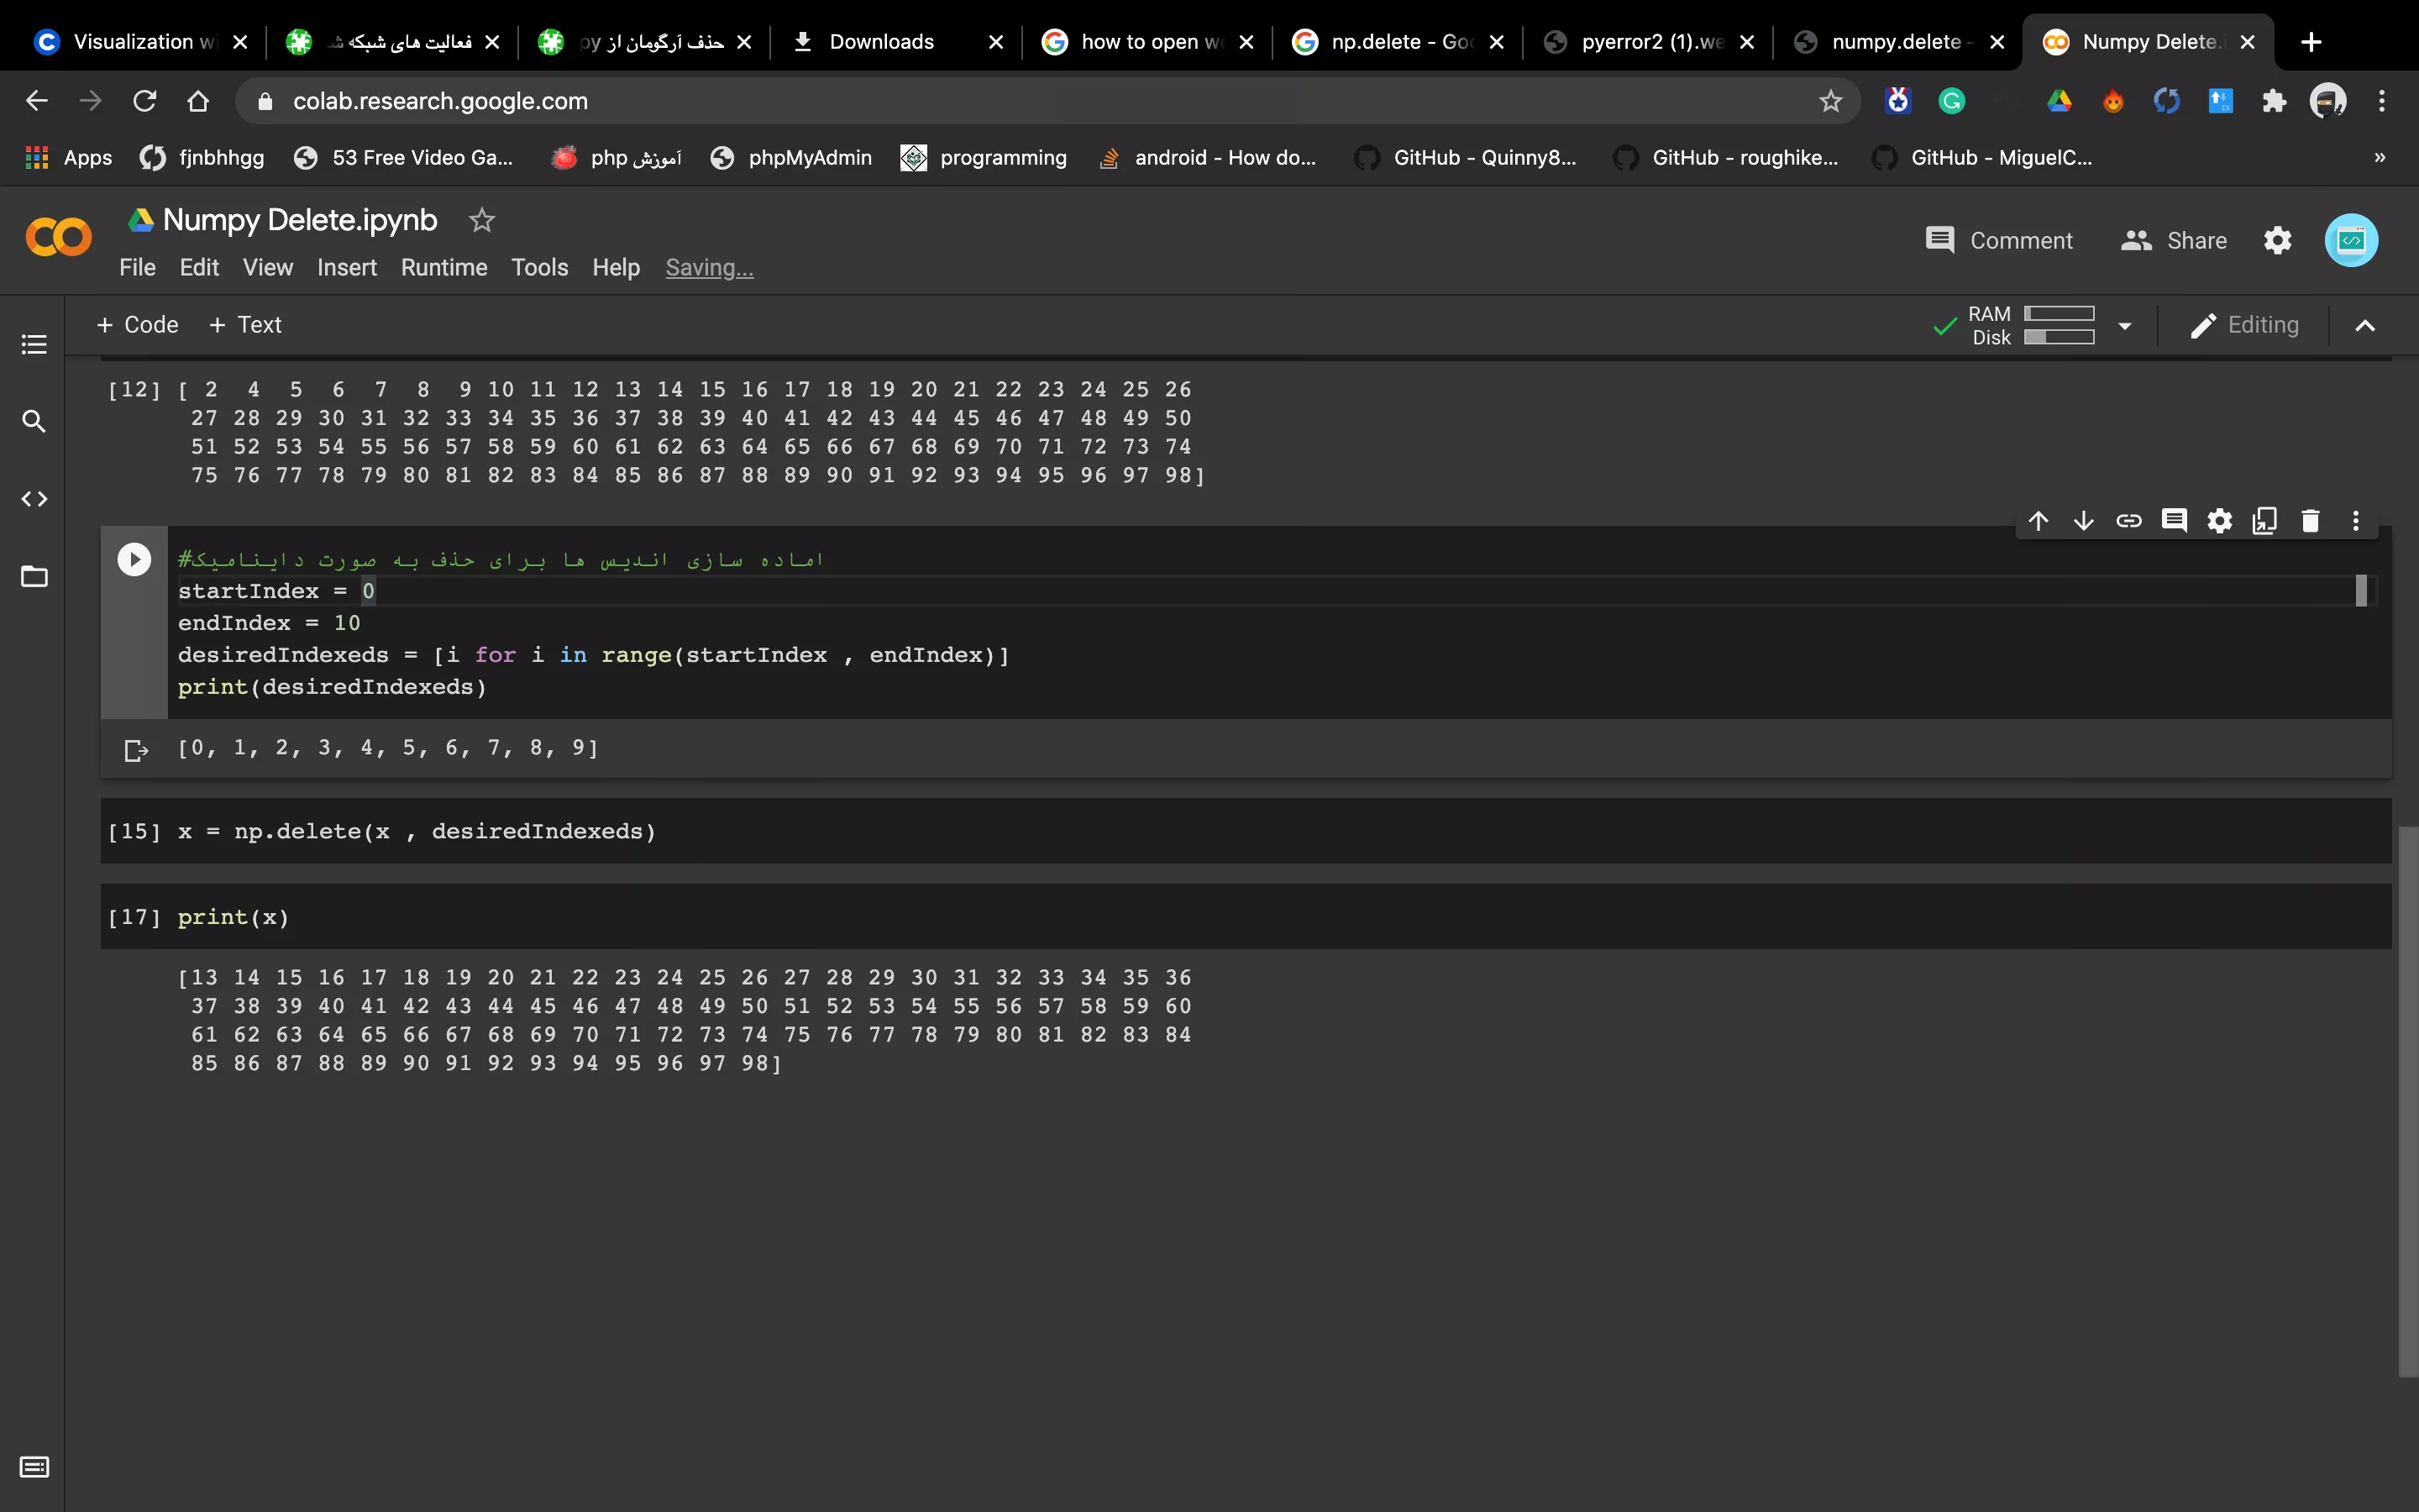This screenshot has width=2419, height=1512.
Task: Open cell editor settings gear
Action: click(2220, 521)
